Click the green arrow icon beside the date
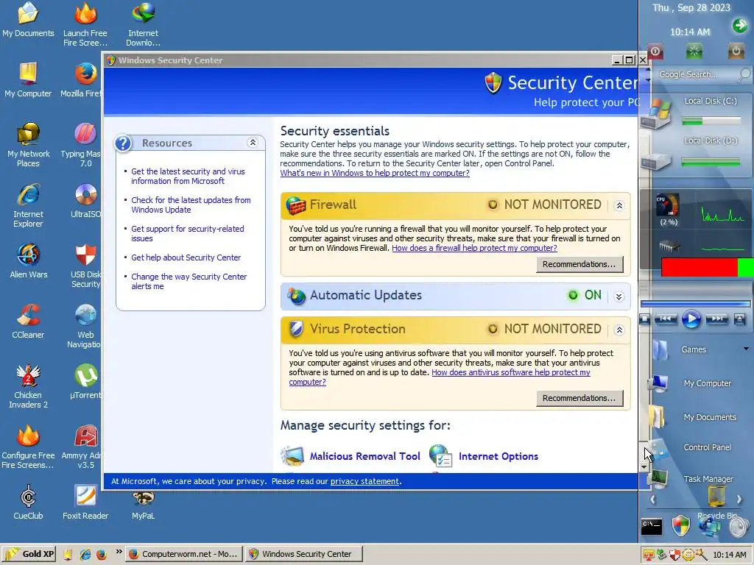This screenshot has width=754, height=565. (x=739, y=25)
